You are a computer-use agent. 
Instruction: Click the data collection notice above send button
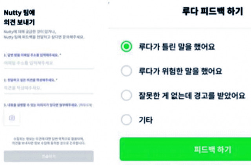(49, 141)
